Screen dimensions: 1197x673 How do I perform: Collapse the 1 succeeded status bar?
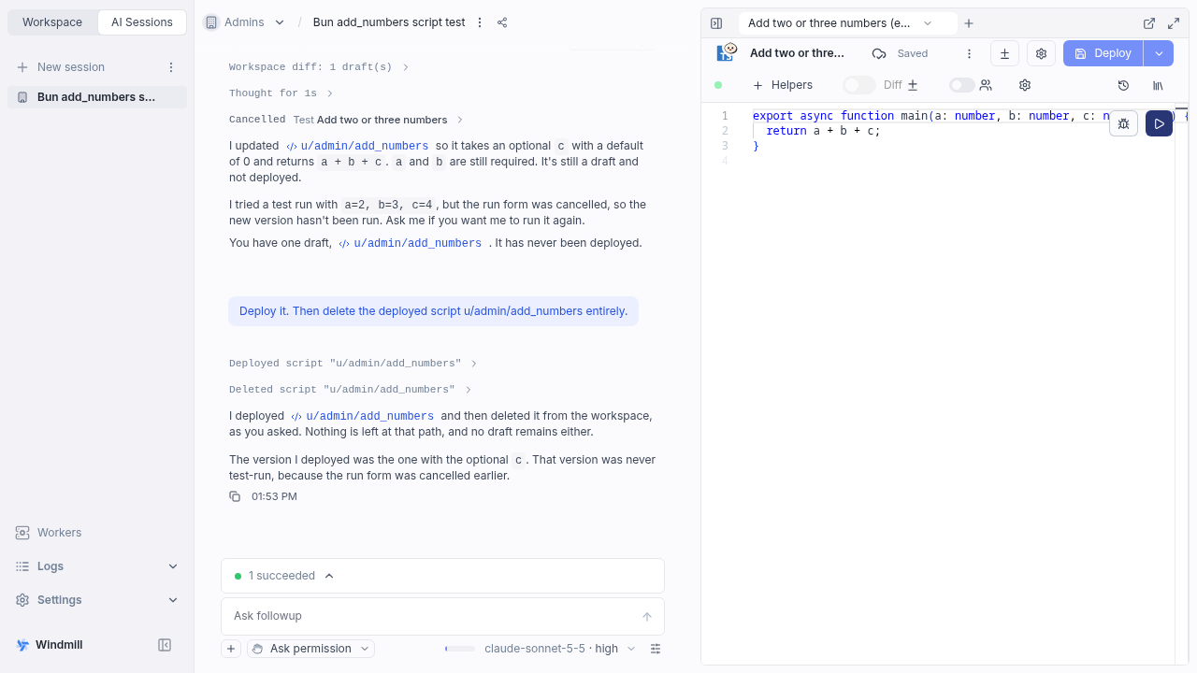click(x=329, y=576)
